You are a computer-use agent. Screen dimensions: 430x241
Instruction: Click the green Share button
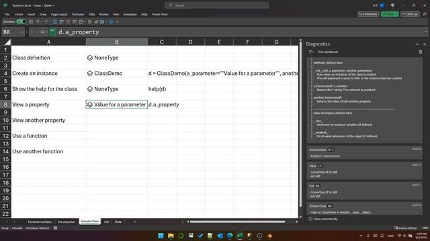[390, 14]
